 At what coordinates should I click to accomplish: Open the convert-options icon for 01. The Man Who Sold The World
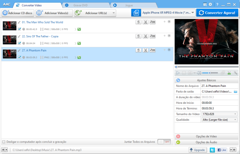pos(138,22)
